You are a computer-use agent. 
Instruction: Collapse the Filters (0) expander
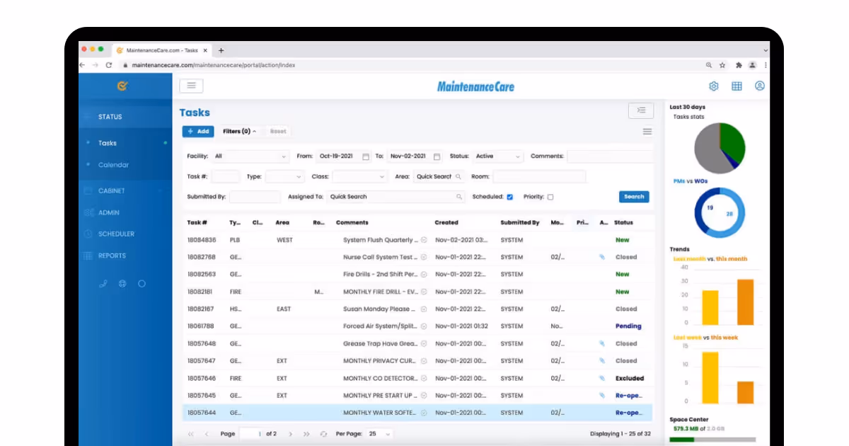[x=239, y=132]
